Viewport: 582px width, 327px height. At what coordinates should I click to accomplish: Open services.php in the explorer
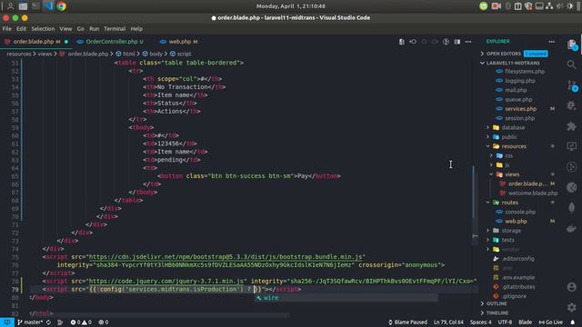click(x=520, y=109)
